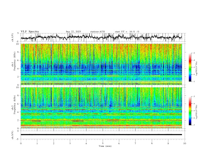Click inside the ch.1 spectrogram panel
The image size is (208, 161).
pyautogui.click(x=101, y=64)
